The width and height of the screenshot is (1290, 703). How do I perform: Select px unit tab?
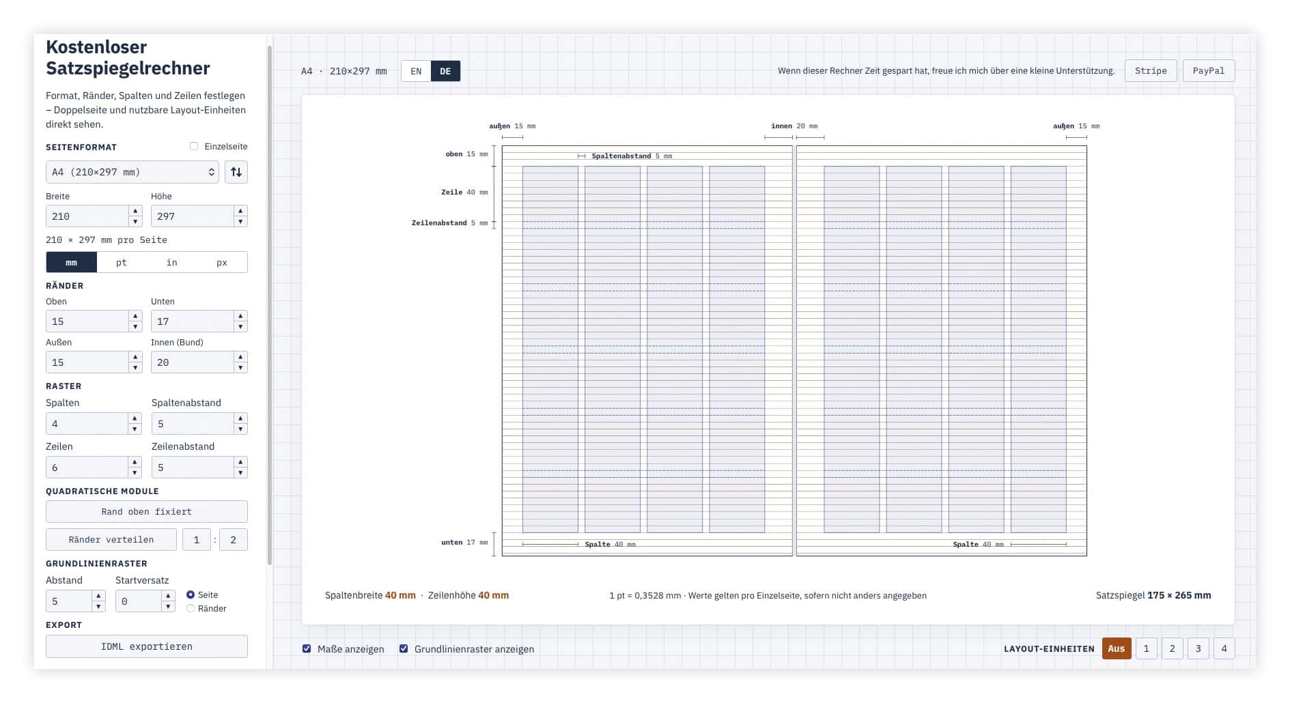pyautogui.click(x=222, y=262)
